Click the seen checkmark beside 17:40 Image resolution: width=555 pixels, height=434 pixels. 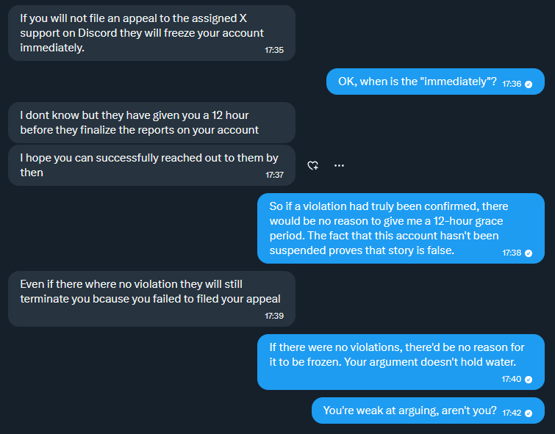point(529,380)
